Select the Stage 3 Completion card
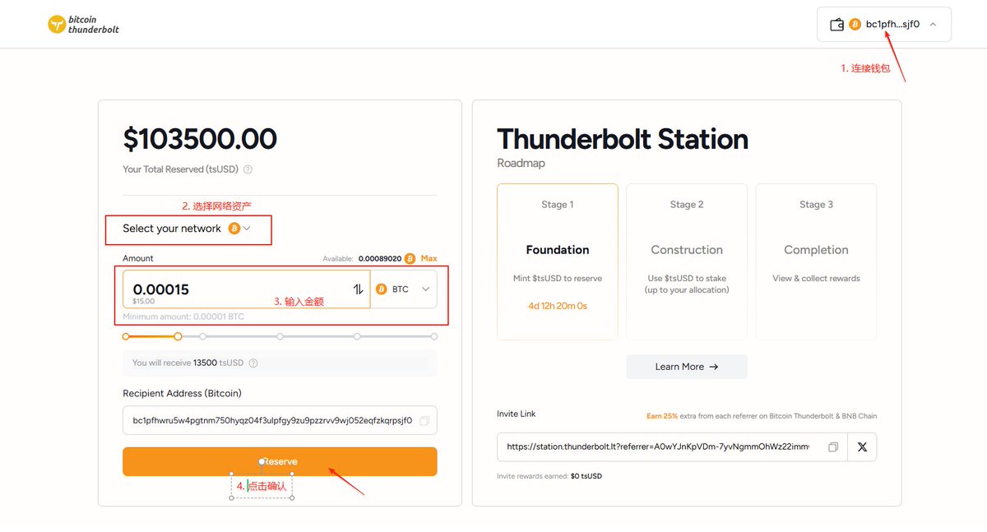Screen dimensions: 987x532 [816, 261]
